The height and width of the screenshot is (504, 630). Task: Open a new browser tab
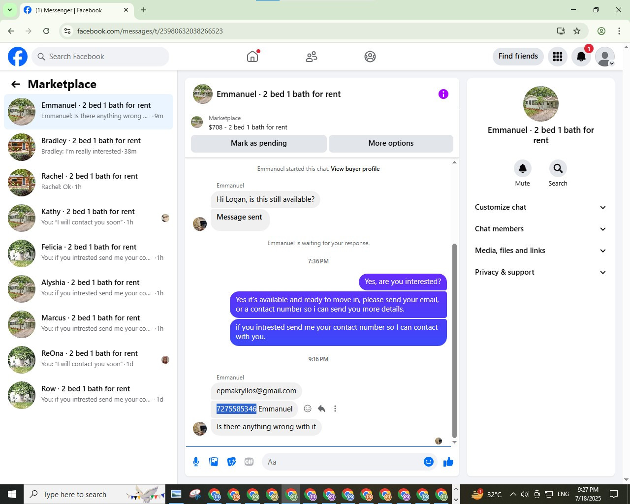[144, 10]
